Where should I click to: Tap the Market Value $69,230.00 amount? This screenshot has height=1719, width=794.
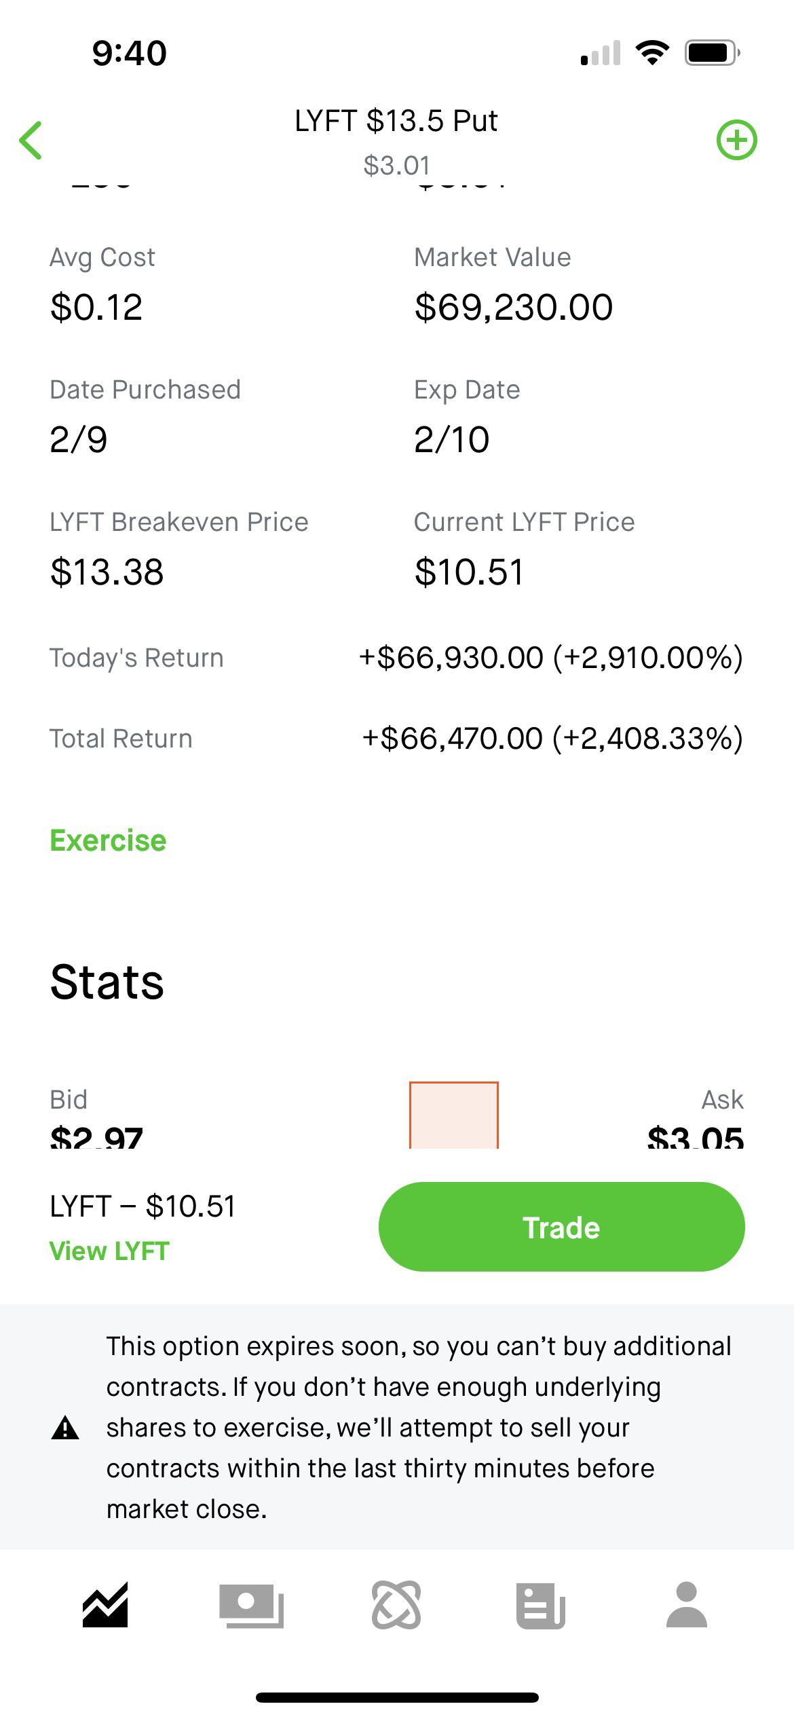coord(514,307)
